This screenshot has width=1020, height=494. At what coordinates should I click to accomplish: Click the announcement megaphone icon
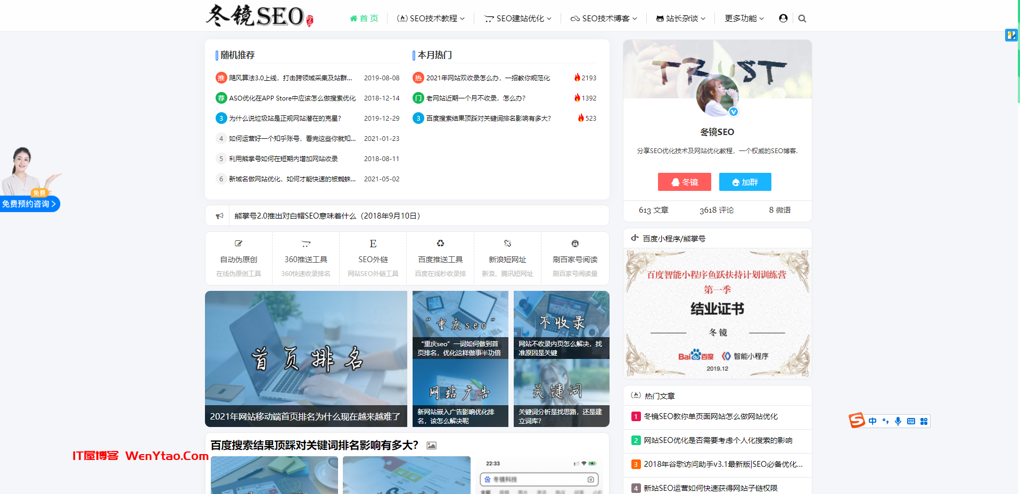click(x=219, y=216)
